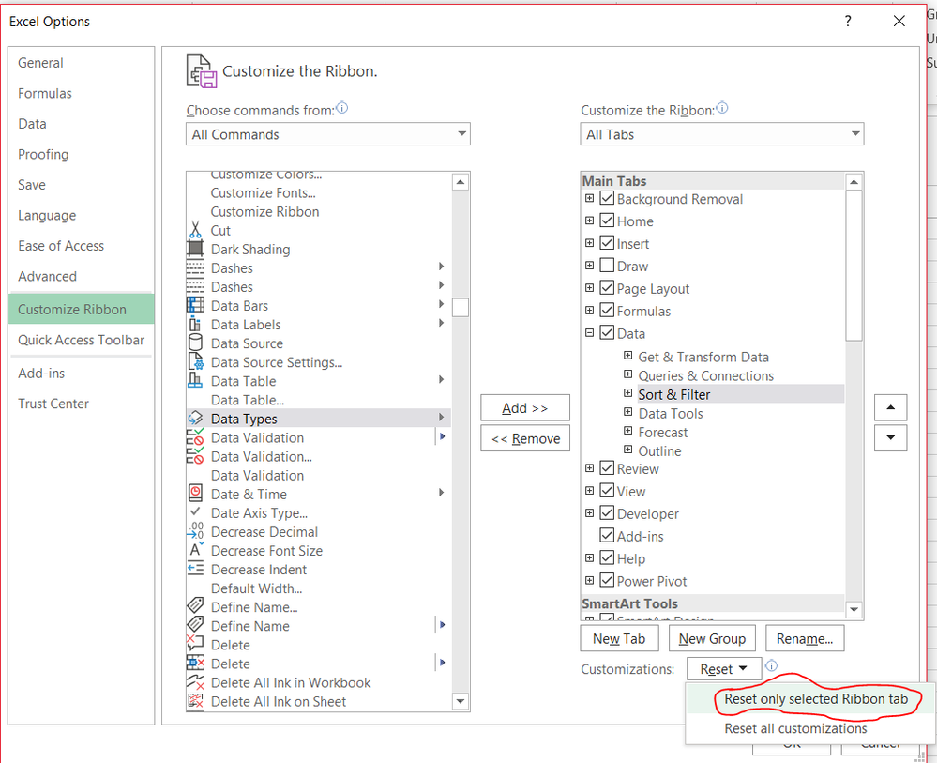Click the Rename… button

click(805, 638)
